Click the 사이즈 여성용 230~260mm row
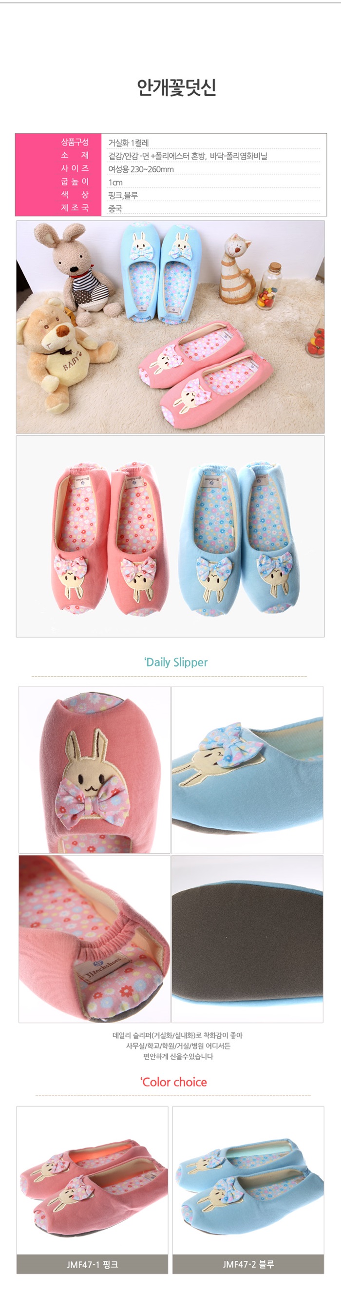This screenshot has height=1314, width=341. (x=170, y=169)
